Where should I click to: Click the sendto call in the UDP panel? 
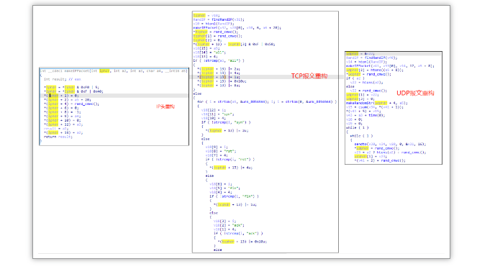coord(390,144)
